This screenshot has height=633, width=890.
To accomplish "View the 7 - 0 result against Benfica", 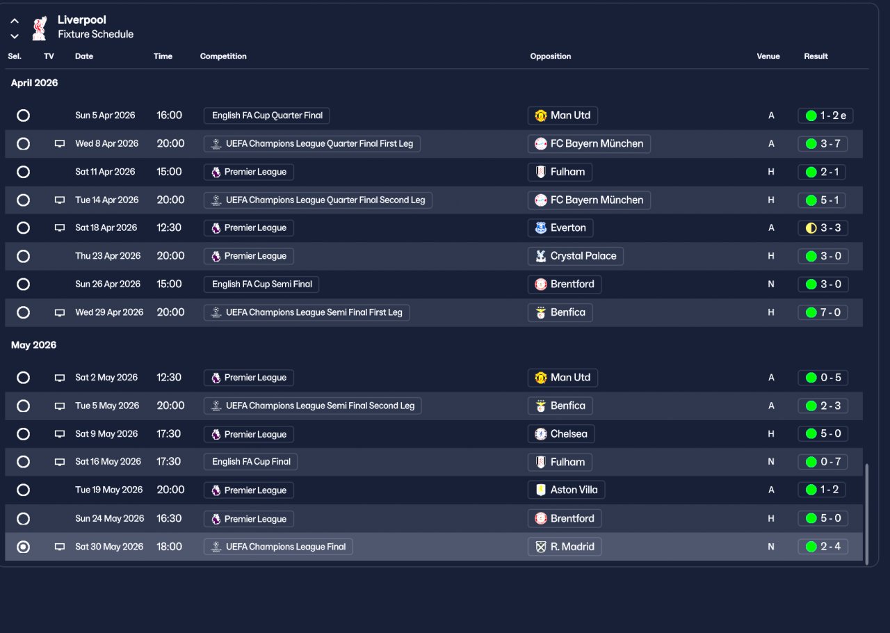I will pyautogui.click(x=823, y=313).
